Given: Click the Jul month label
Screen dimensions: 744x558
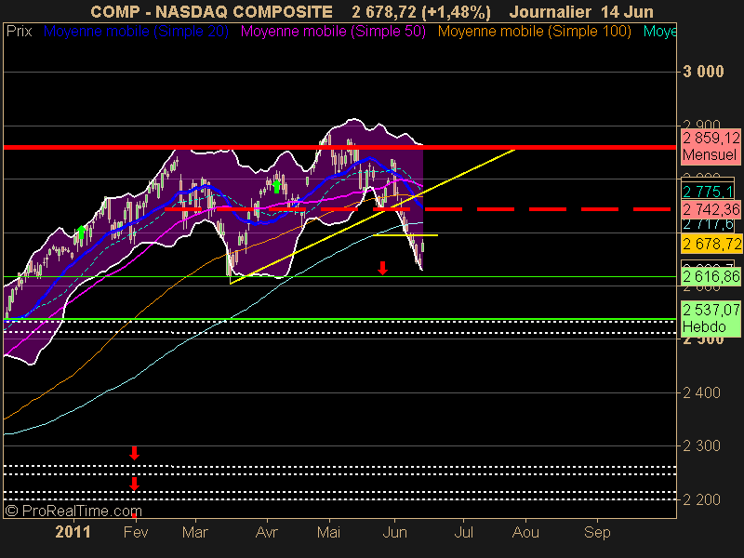Looking at the screenshot, I should (x=463, y=532).
